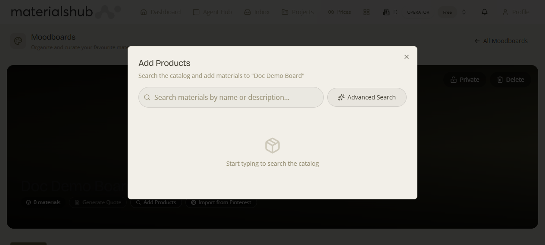The height and width of the screenshot is (245, 545).
Task: Expand the organization switcher chevrons
Action: point(464,12)
